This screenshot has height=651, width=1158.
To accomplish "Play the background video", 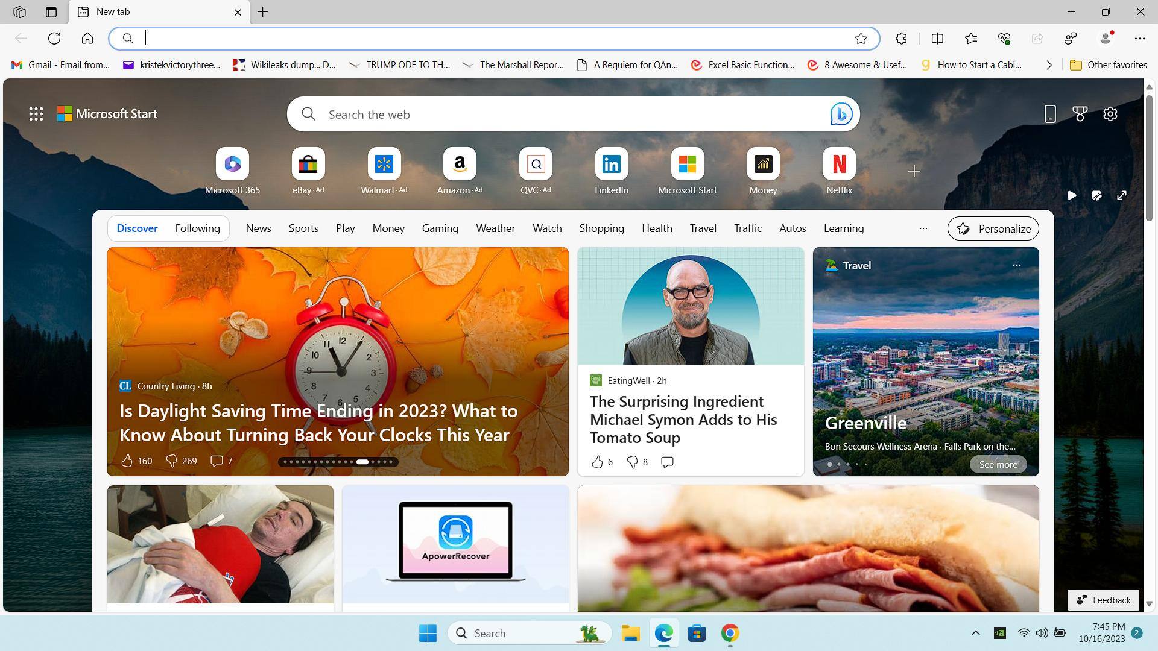I will (1072, 195).
